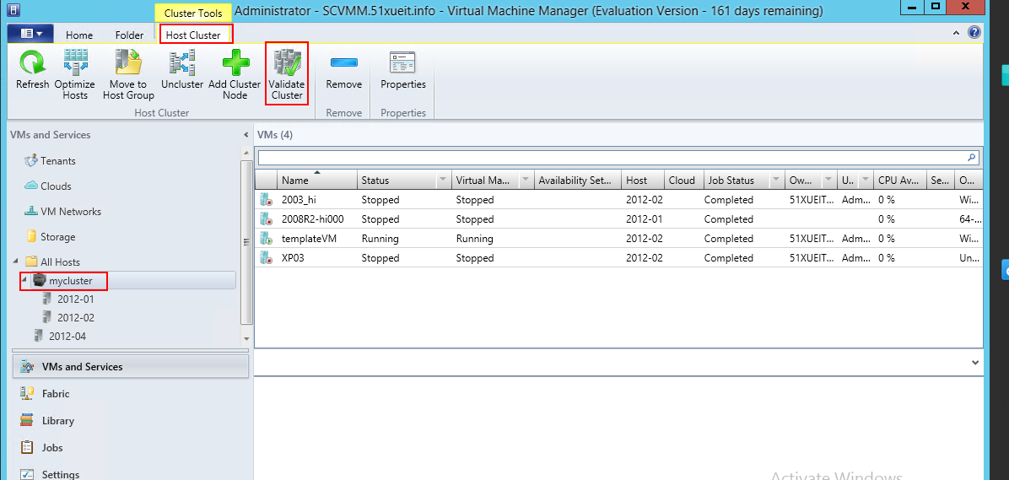Screen dimensions: 1009x480
Task: Select the Host Cluster ribbon tab
Action: click(x=193, y=35)
